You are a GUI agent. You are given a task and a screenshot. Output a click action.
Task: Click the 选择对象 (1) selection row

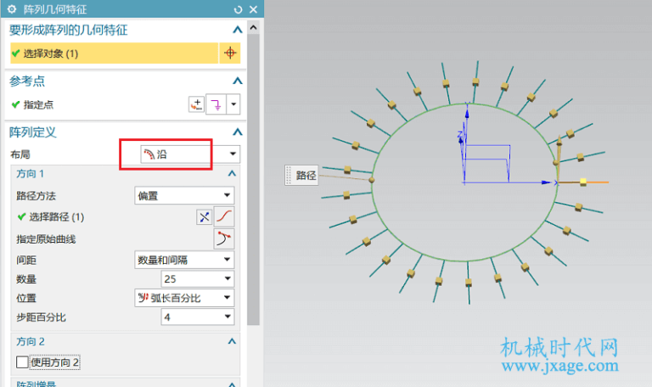pos(114,53)
